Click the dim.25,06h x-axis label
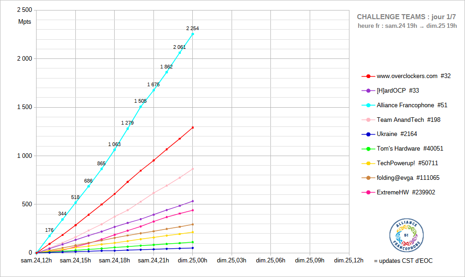Image resolution: width=465 pixels, height=277 pixels. tap(270, 261)
